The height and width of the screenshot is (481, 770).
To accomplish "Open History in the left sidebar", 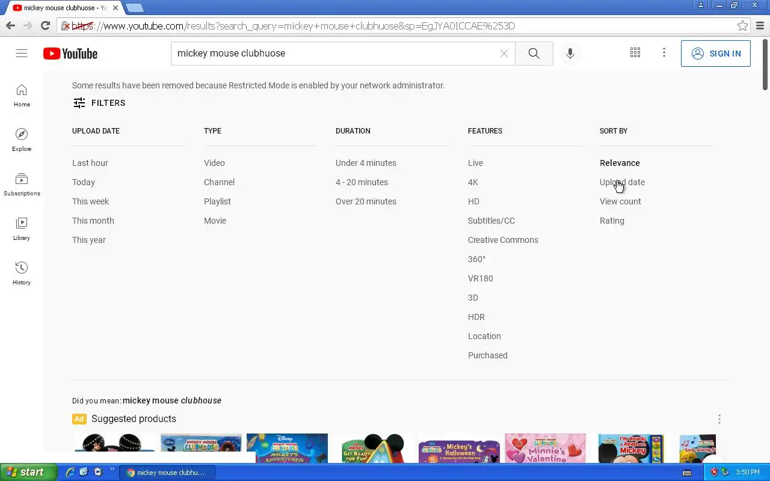I will click(22, 274).
